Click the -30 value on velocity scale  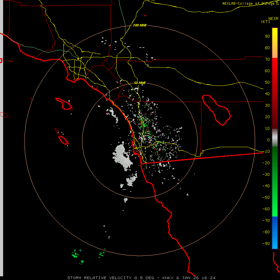click(x=266, y=175)
